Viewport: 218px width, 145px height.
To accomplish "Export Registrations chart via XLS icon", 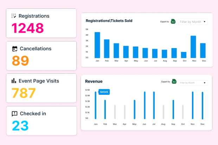I will [173, 21].
